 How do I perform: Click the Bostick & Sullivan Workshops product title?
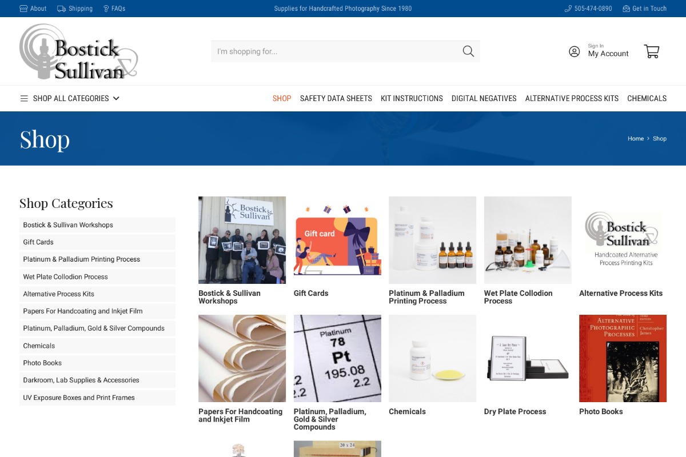[229, 297]
